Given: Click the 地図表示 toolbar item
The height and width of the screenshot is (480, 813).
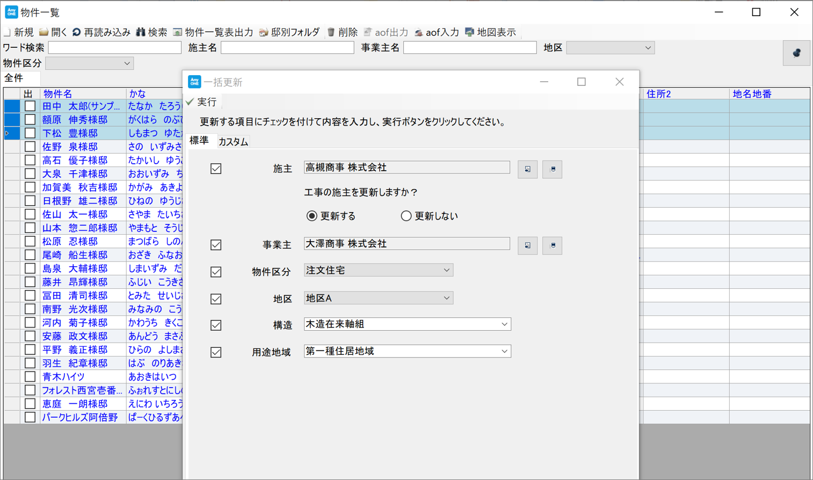Looking at the screenshot, I should coord(490,33).
